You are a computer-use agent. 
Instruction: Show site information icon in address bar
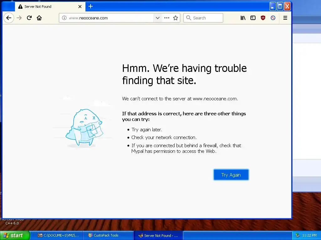point(64,18)
